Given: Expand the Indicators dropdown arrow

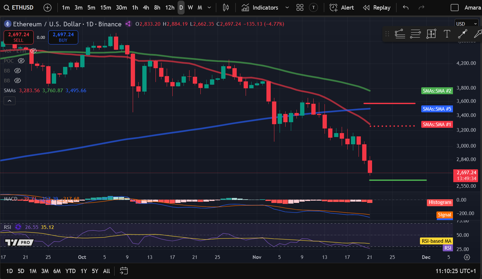Looking at the screenshot, I should point(287,7).
